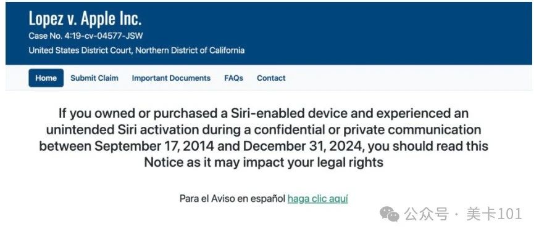Click 'Notice as it may impact your legal rights'
Image resolution: width=539 pixels, height=229 pixels.
tap(264, 162)
